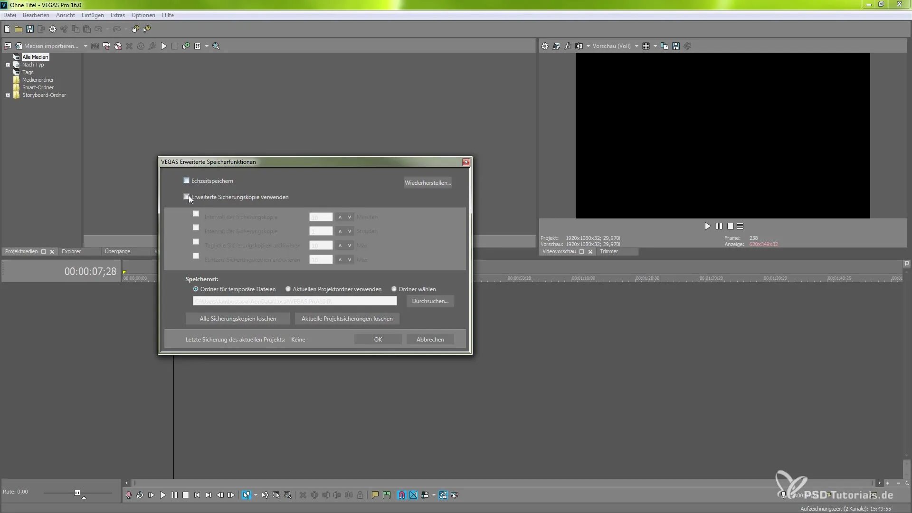The height and width of the screenshot is (513, 912).
Task: Go to start of project
Action: [x=197, y=495]
